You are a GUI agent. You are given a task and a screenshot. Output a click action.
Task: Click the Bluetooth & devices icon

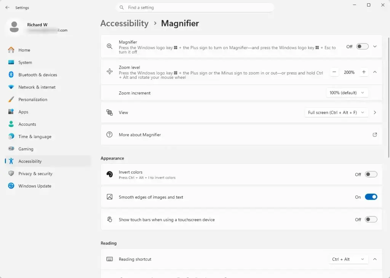tap(11, 74)
